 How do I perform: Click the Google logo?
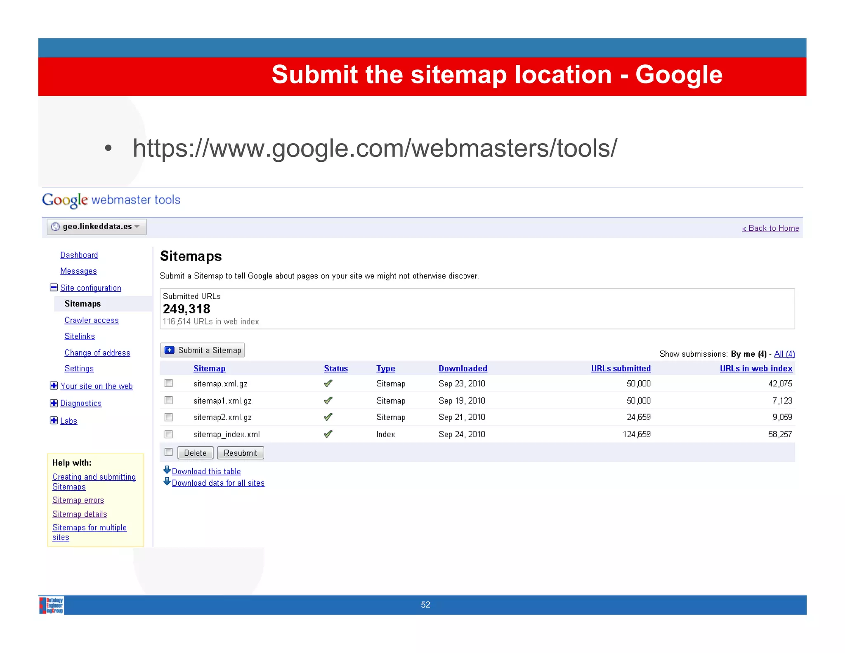click(x=65, y=200)
